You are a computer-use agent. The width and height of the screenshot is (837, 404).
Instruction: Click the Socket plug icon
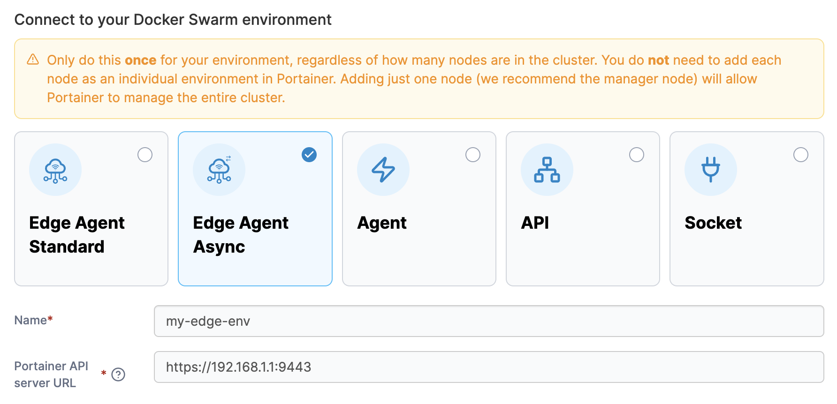point(710,170)
